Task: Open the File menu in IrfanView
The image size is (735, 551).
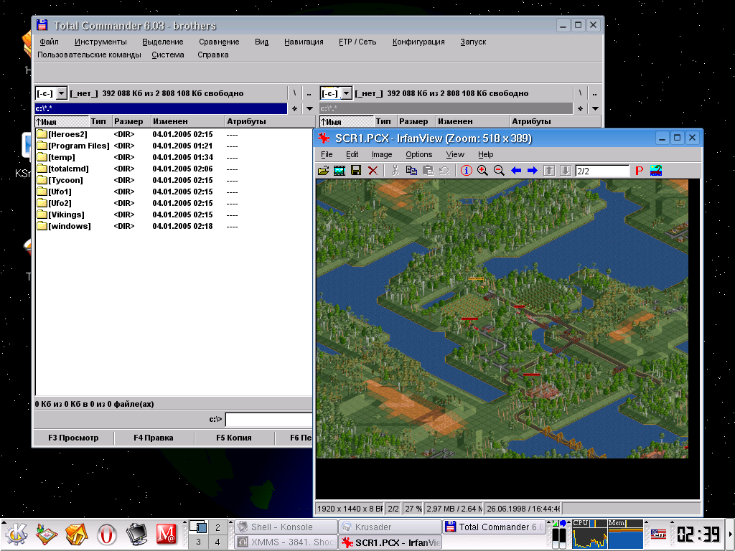Action: coord(327,154)
